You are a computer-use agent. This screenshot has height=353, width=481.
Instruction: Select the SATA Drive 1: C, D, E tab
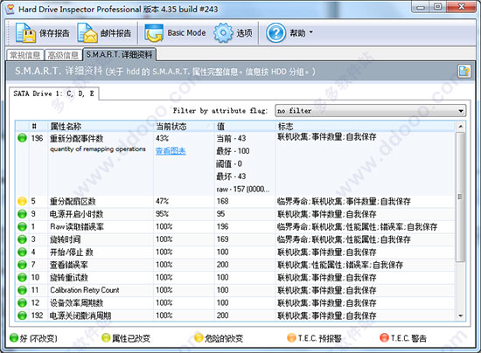[53, 93]
